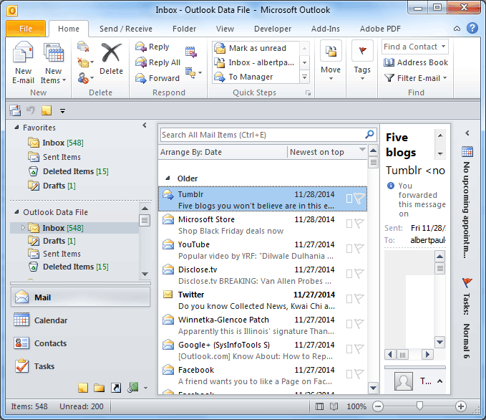This screenshot has width=486, height=420.
Task: Switch to the Folder tab
Action: 184,29
